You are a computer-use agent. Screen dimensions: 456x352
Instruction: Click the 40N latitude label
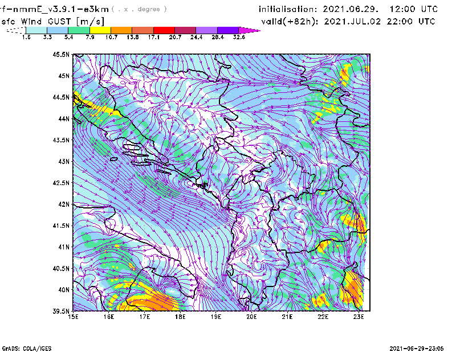click(x=64, y=290)
